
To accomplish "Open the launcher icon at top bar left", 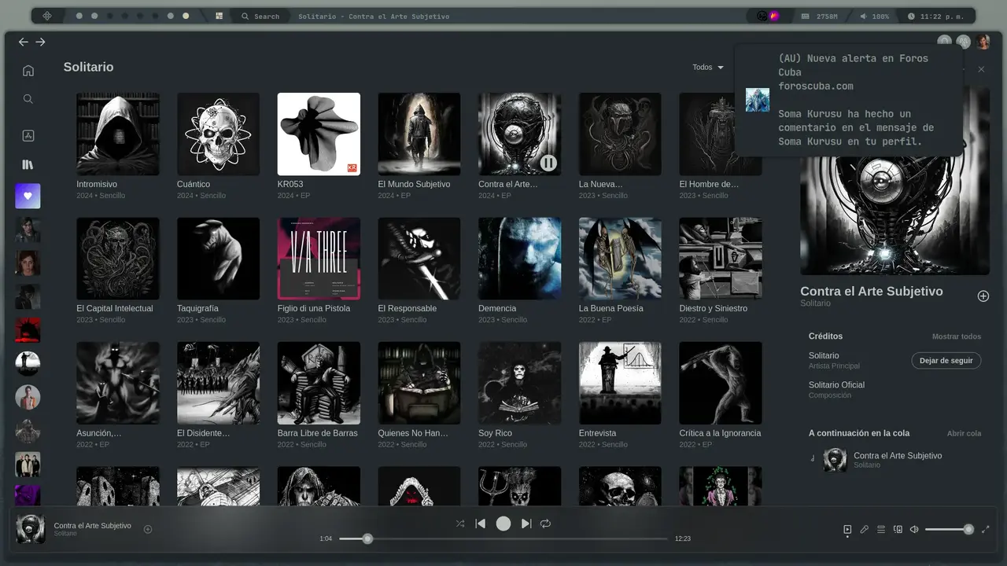I will pyautogui.click(x=47, y=16).
